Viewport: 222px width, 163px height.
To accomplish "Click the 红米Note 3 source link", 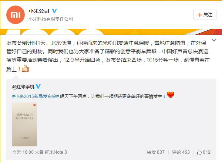I will 56,152.
